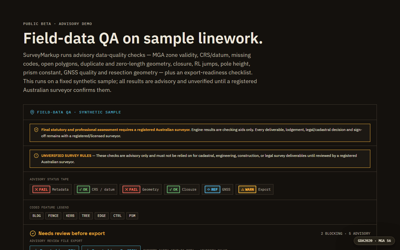
Task: Select the OK badge for Closure
Action: pos(173,189)
